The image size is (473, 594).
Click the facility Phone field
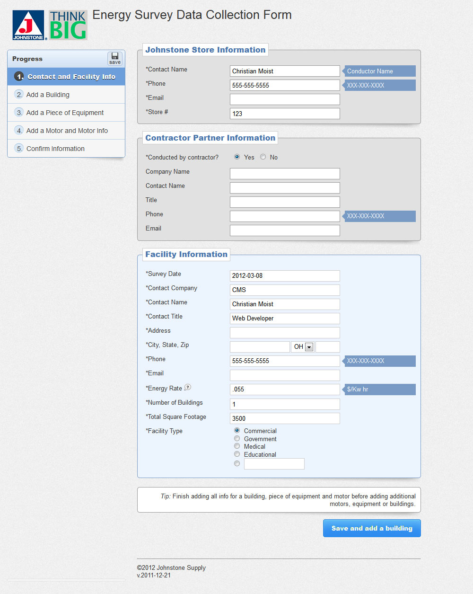coord(285,361)
